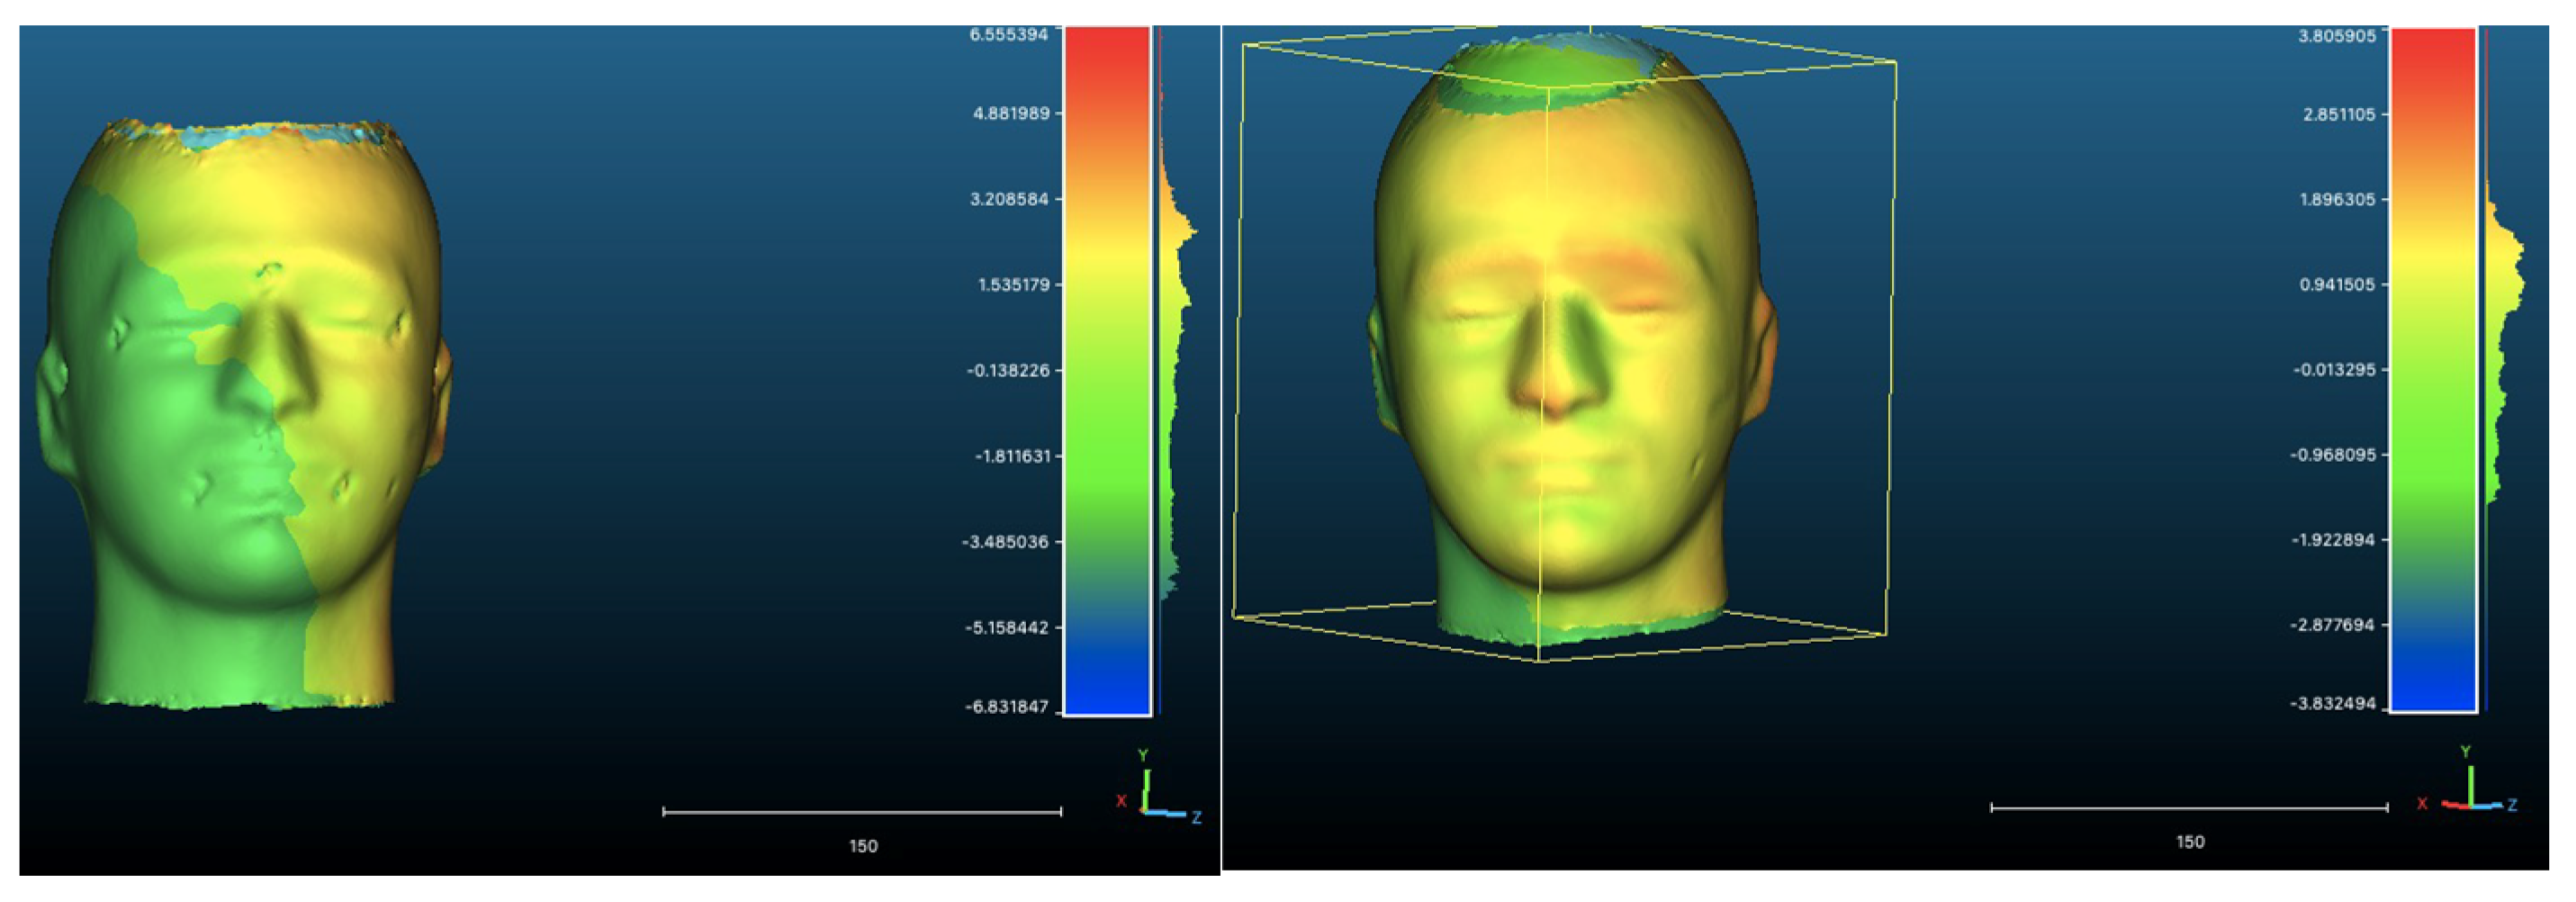Click the scale value -3.485036

click(1006, 542)
